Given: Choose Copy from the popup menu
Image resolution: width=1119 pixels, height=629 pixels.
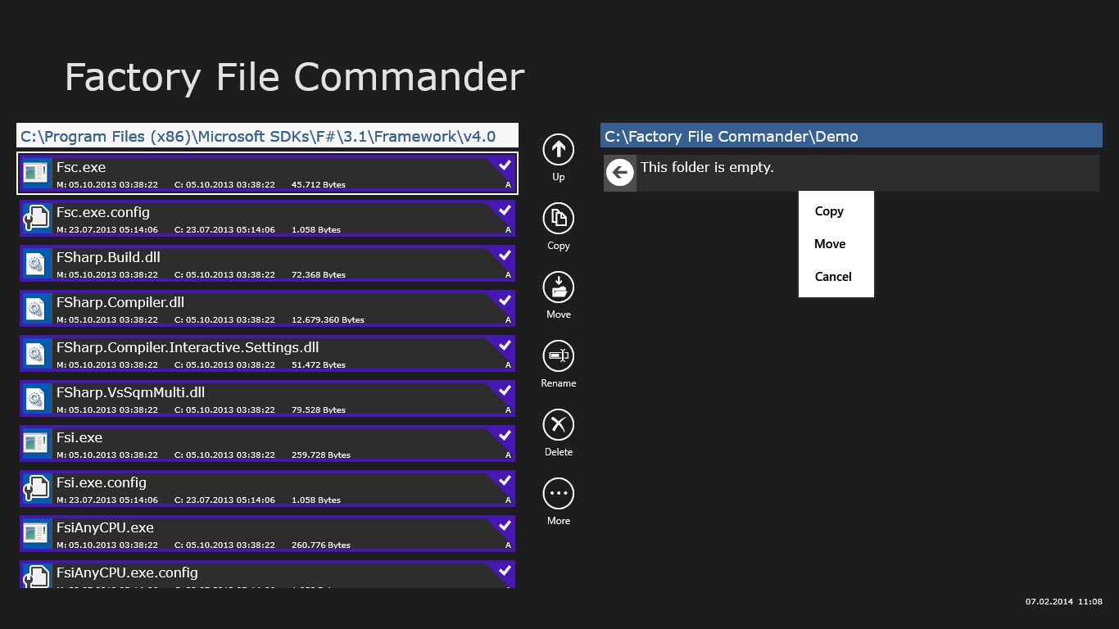Looking at the screenshot, I should 829,211.
